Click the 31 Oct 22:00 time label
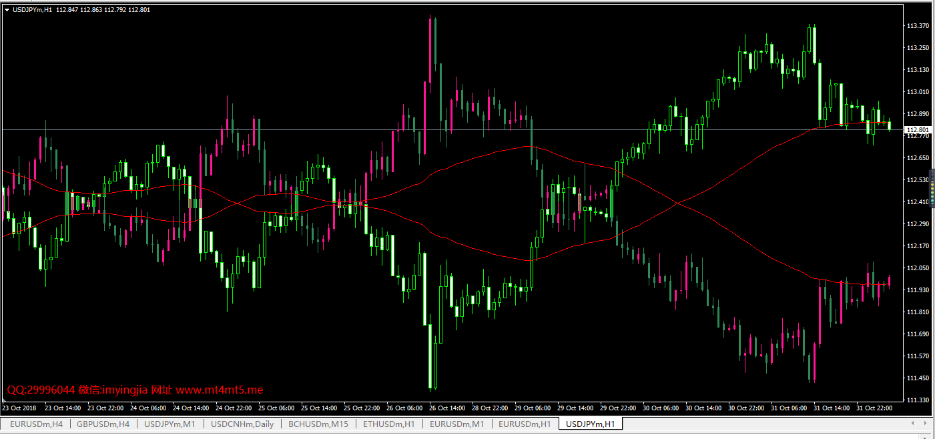 click(x=874, y=408)
